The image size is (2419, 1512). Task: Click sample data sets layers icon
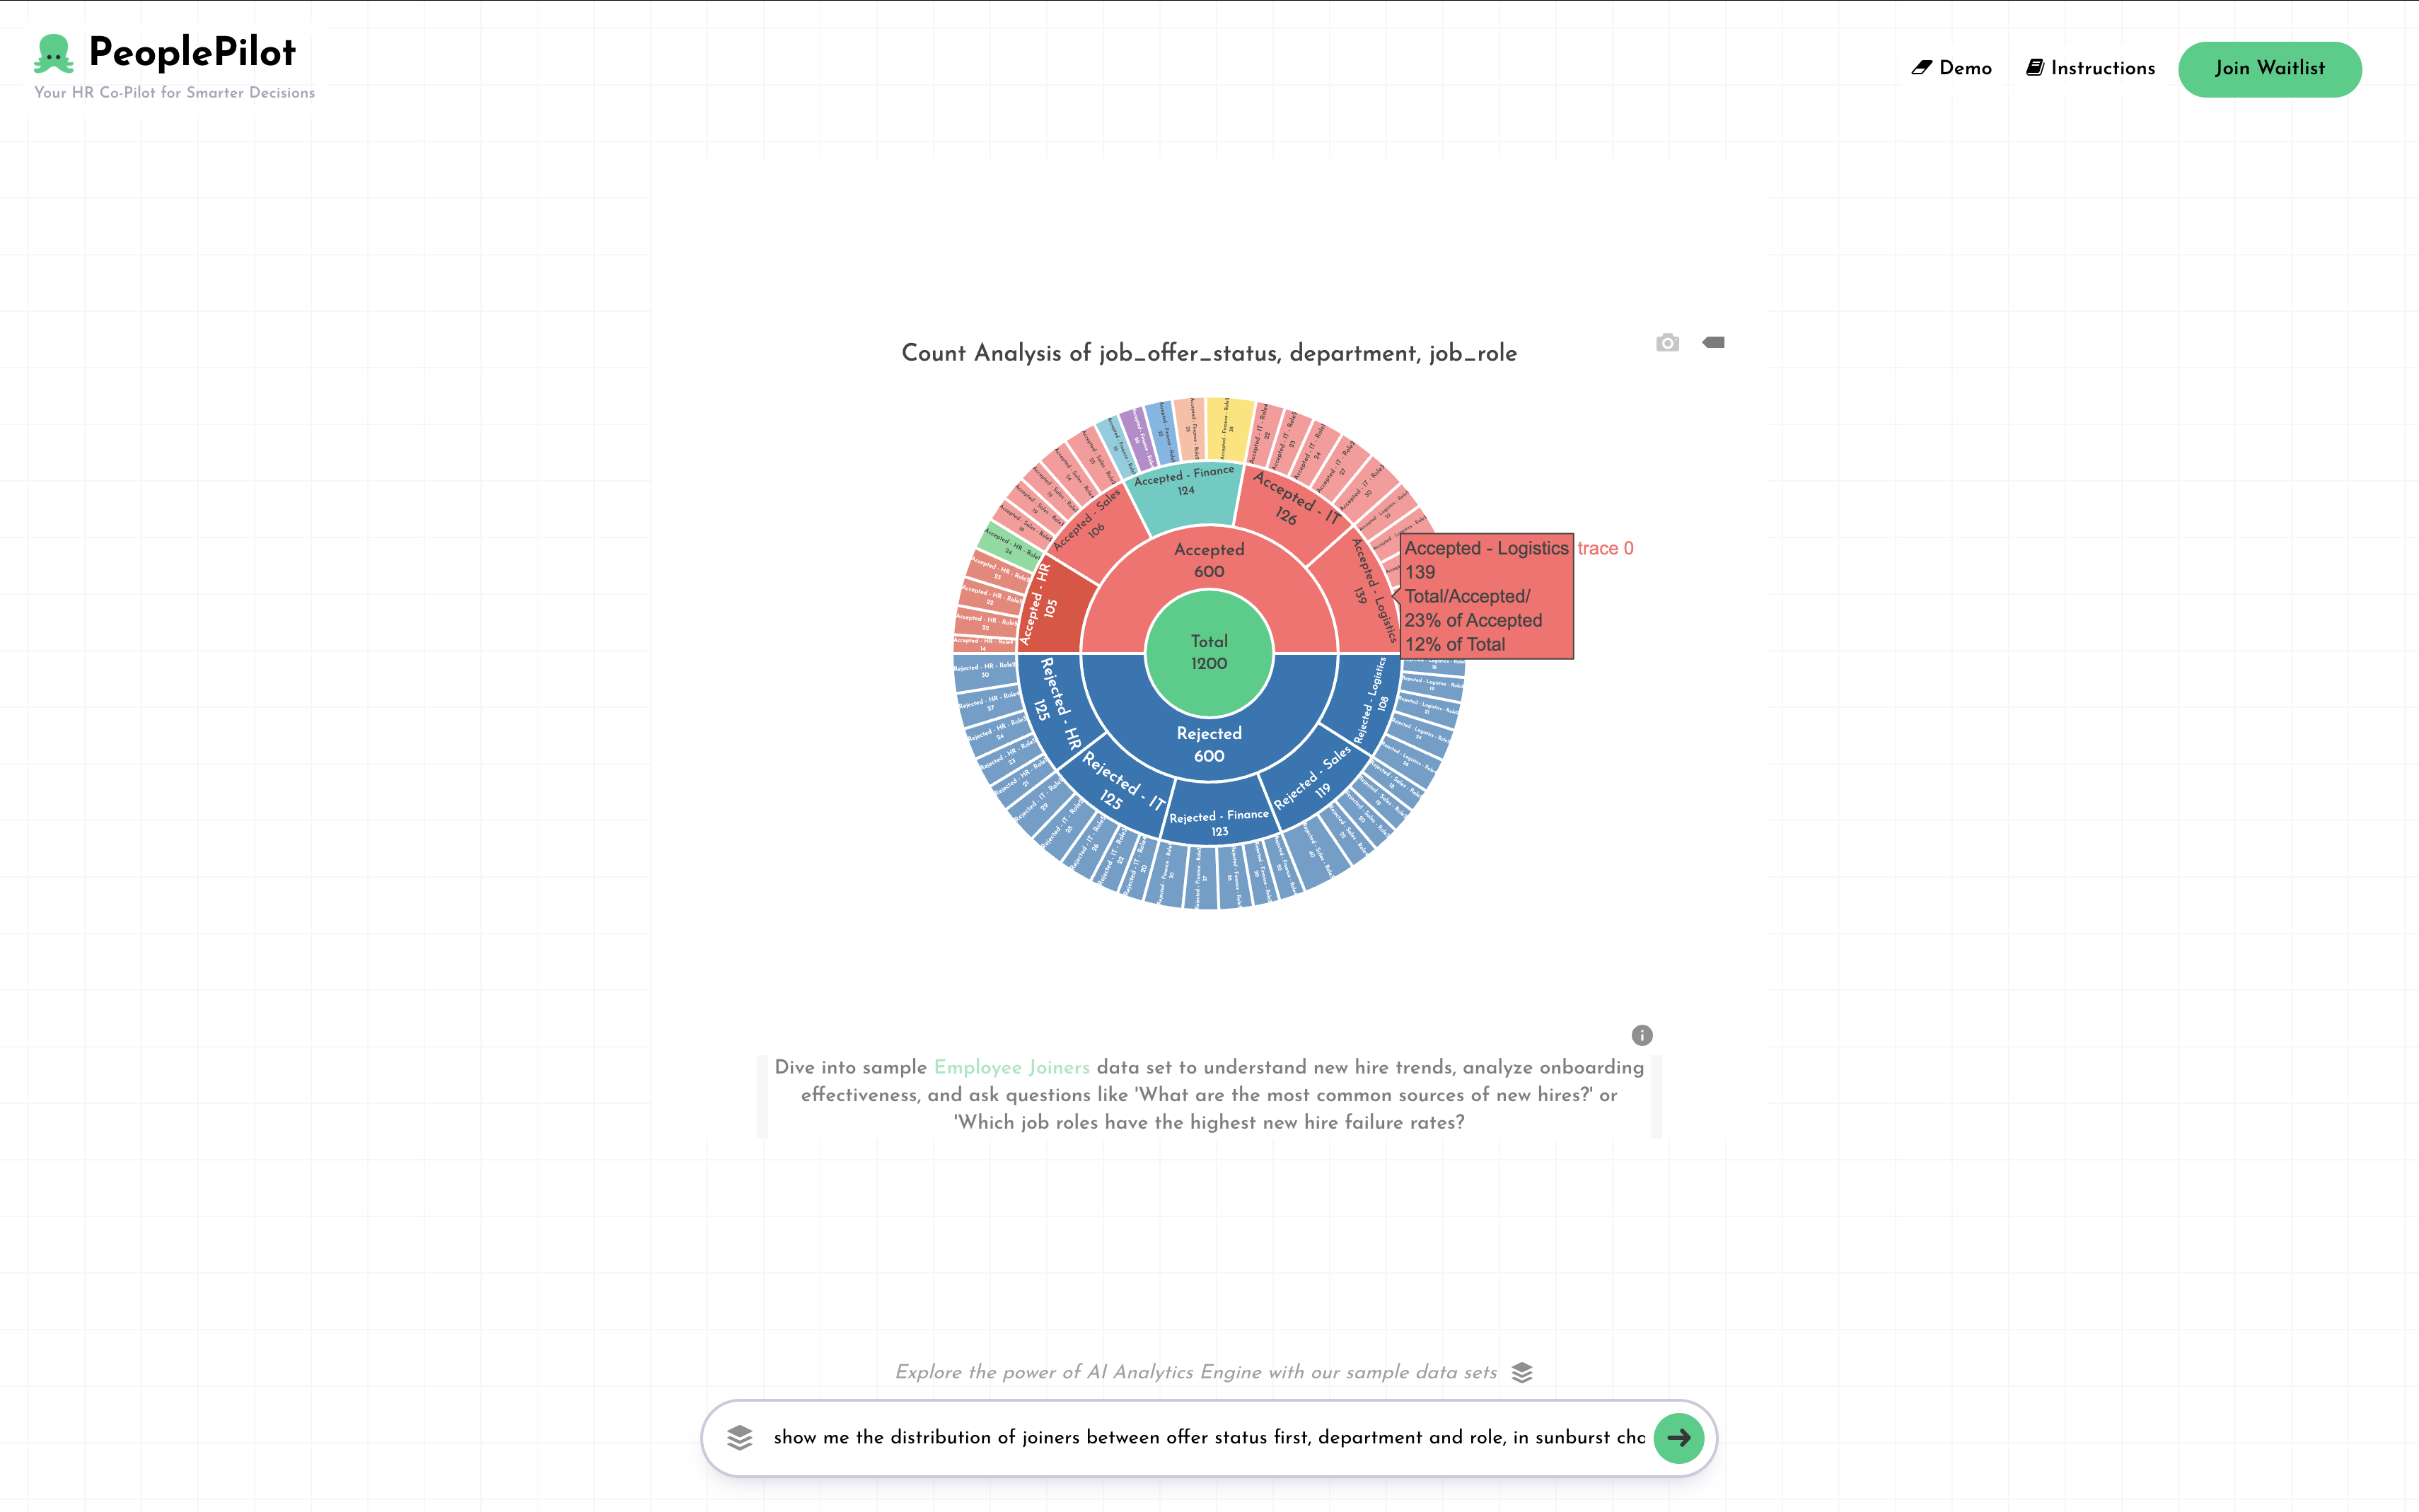[x=1521, y=1372]
